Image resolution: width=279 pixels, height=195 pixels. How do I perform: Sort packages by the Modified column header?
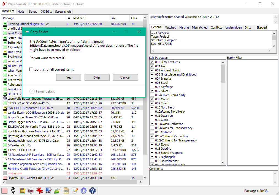pyautogui.click(x=91, y=18)
